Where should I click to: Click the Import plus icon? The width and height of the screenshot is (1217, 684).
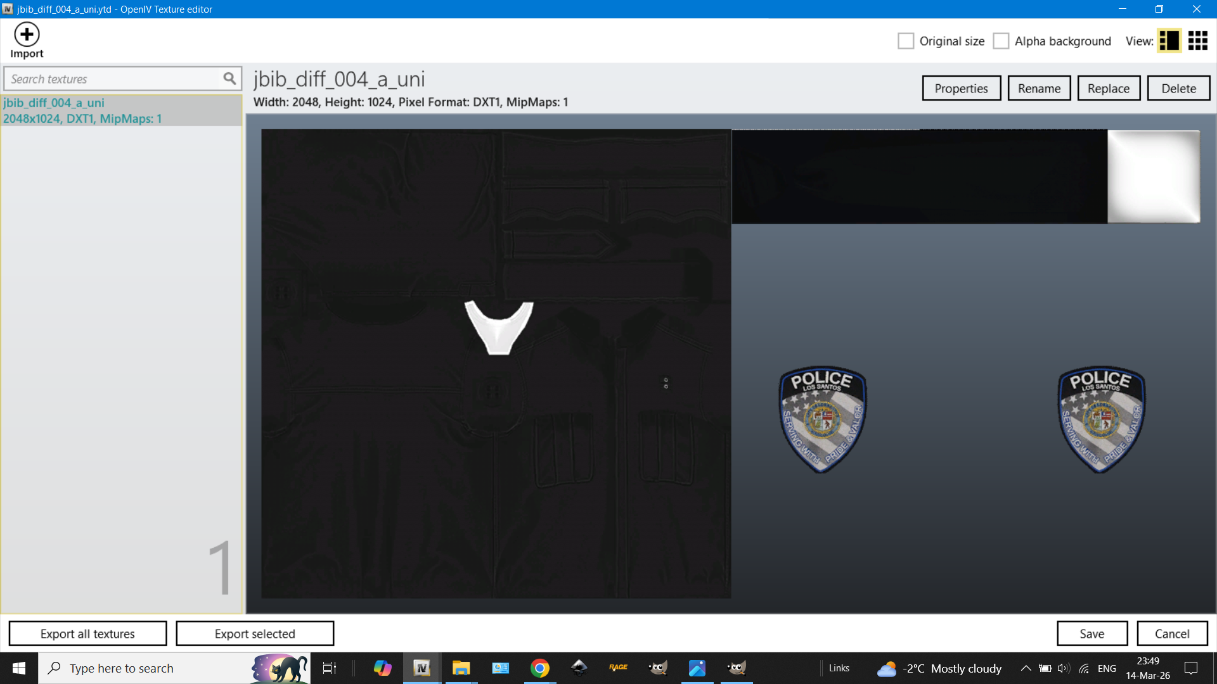pyautogui.click(x=27, y=35)
